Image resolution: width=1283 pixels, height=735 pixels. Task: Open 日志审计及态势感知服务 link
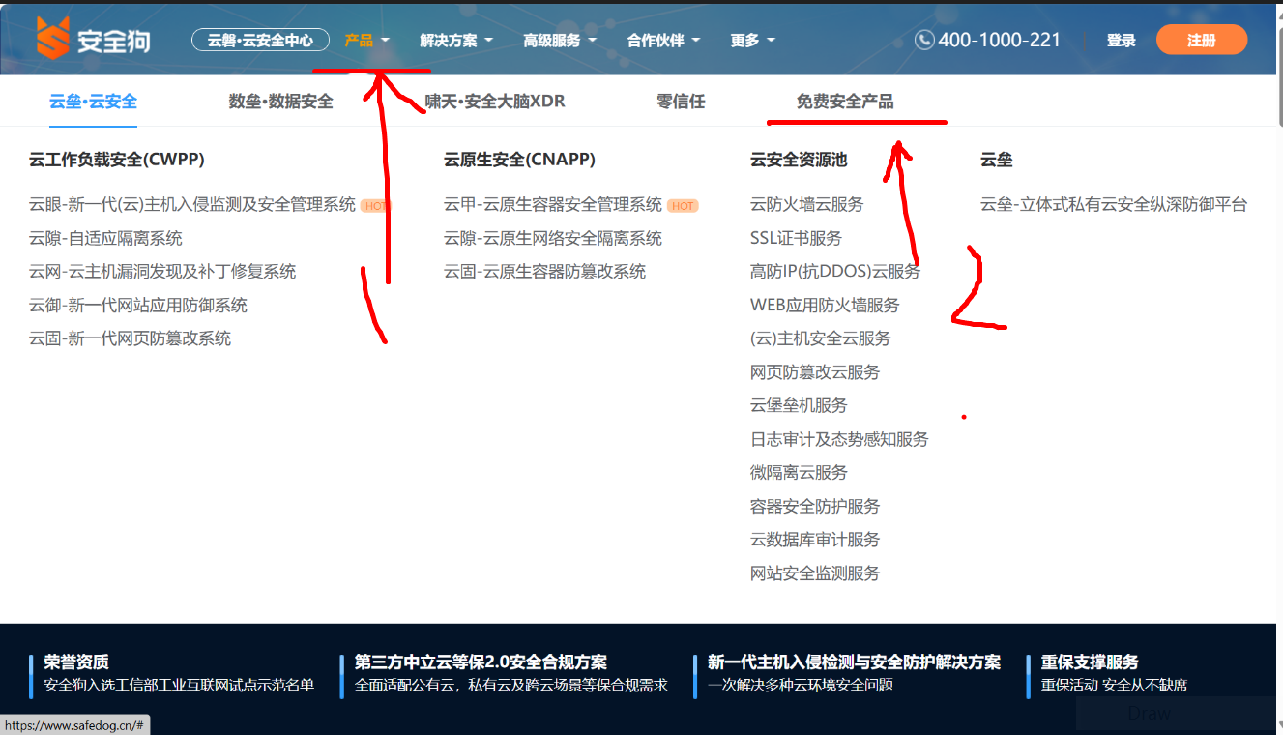pyautogui.click(x=839, y=439)
